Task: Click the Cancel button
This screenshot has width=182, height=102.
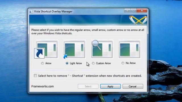Action: pos(133,86)
